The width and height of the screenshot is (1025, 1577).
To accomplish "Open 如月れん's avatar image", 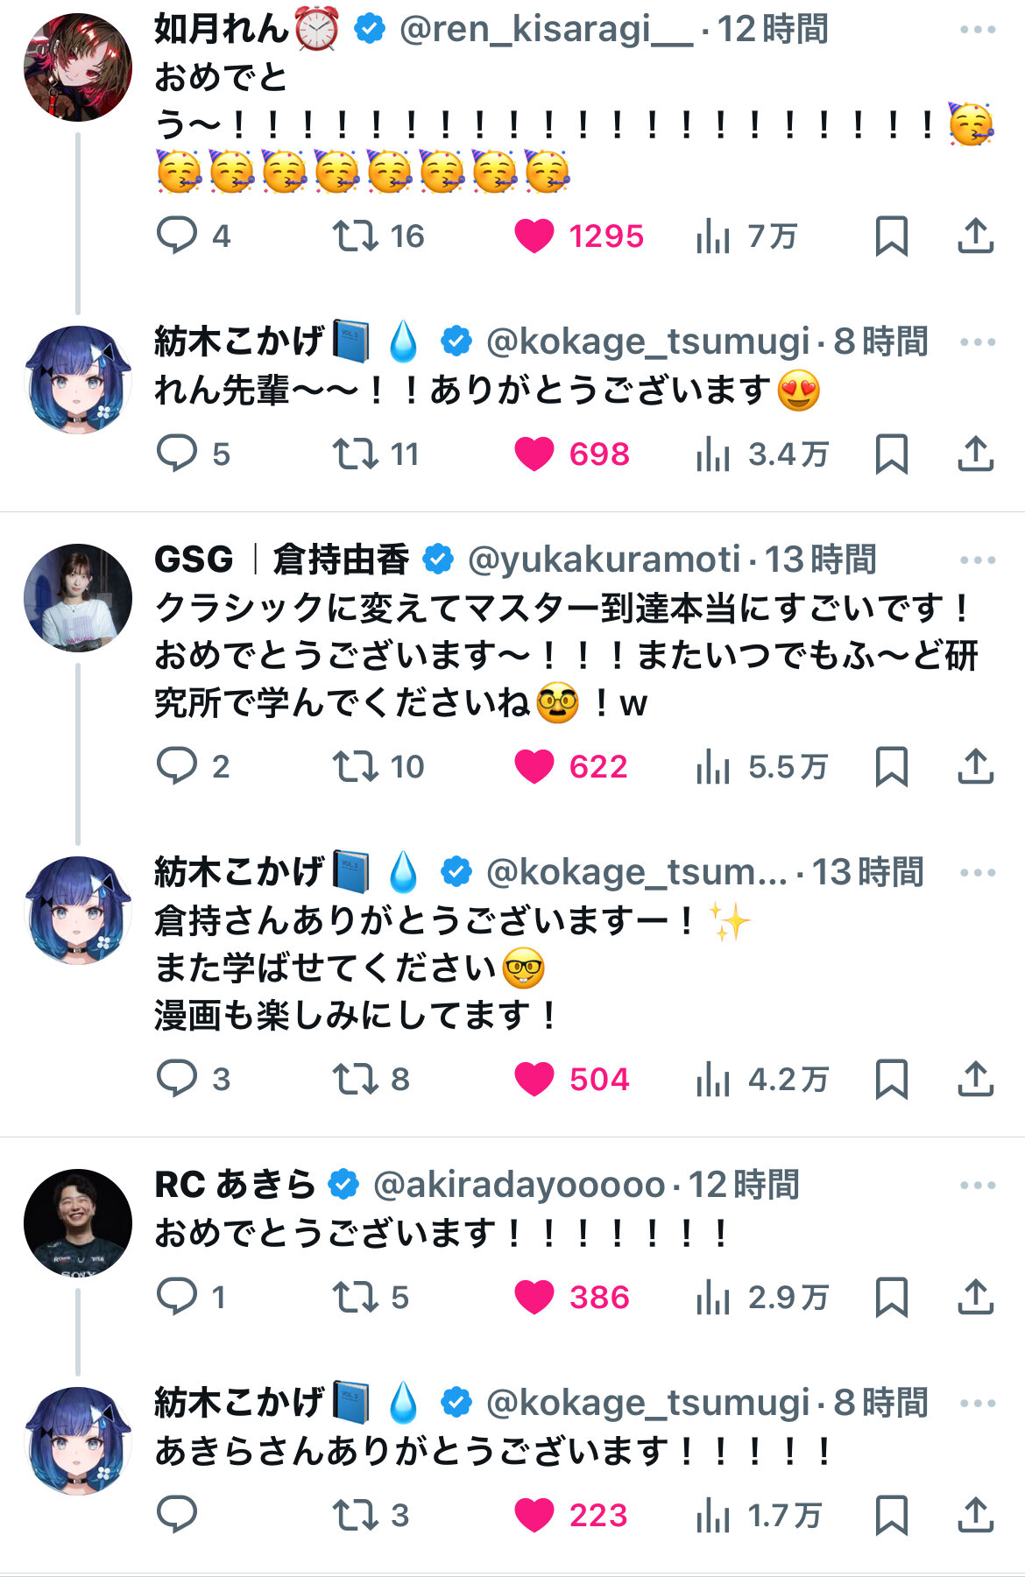I will 78,67.
